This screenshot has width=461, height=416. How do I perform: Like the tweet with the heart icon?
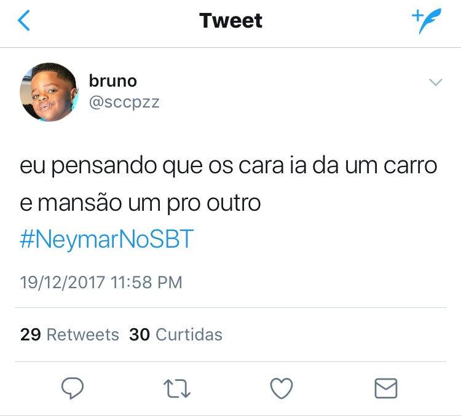point(282,388)
